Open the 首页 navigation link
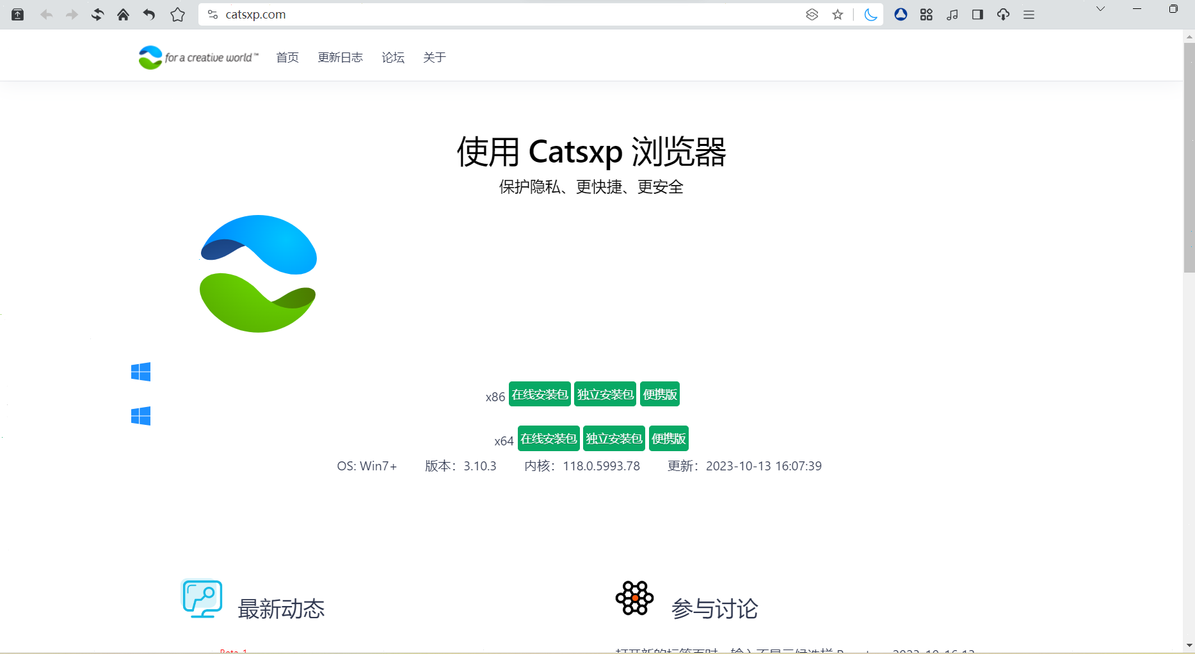 (287, 58)
